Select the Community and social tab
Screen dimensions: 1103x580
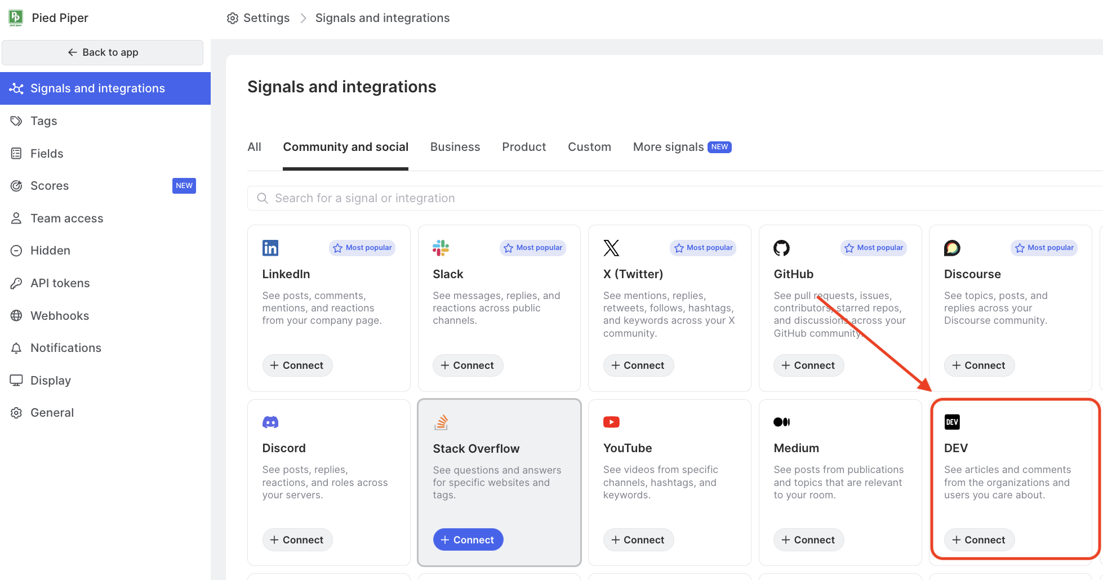tap(345, 147)
